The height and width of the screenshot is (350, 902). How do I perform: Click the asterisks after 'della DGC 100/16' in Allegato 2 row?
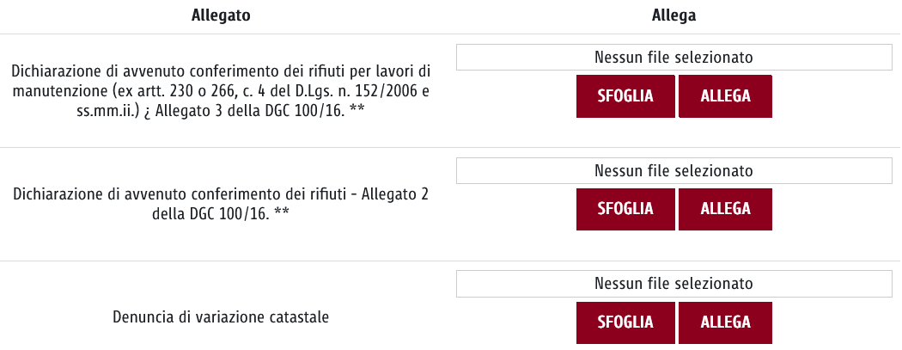tap(280, 213)
